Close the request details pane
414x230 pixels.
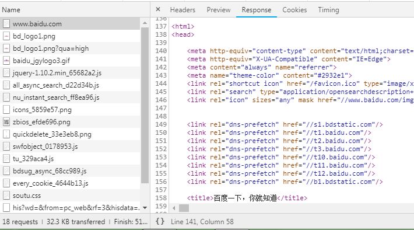pyautogui.click(x=158, y=9)
